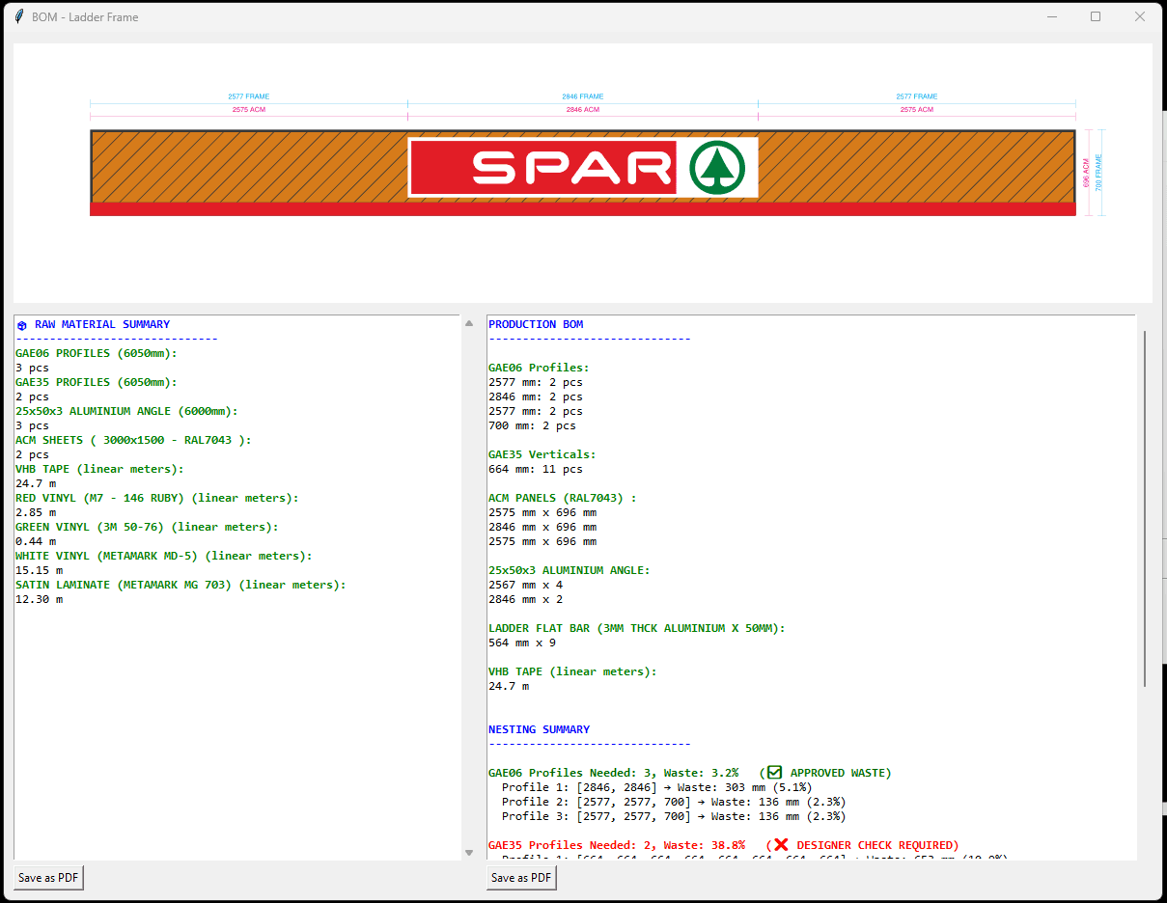
Task: Click the 2846 mm x 696 mm panel line
Action: [542, 527]
